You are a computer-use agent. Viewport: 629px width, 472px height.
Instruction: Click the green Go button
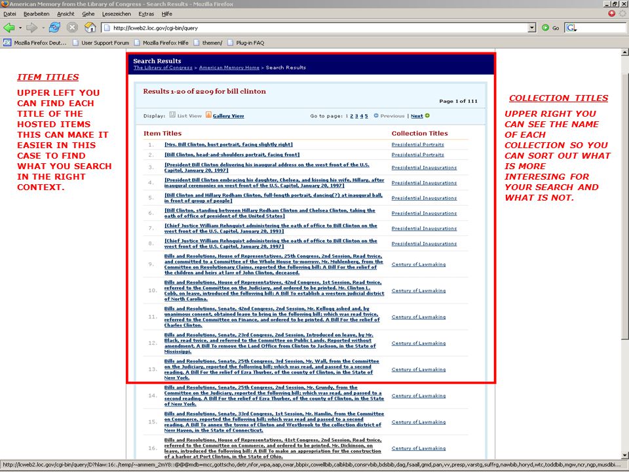click(x=550, y=28)
